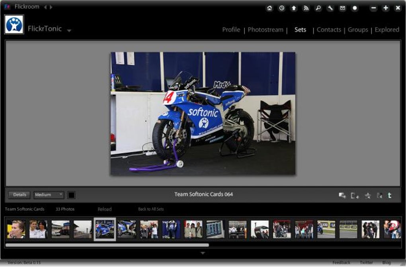Click Back to All Sets
Viewport: 406px width, 267px height.
pos(151,209)
